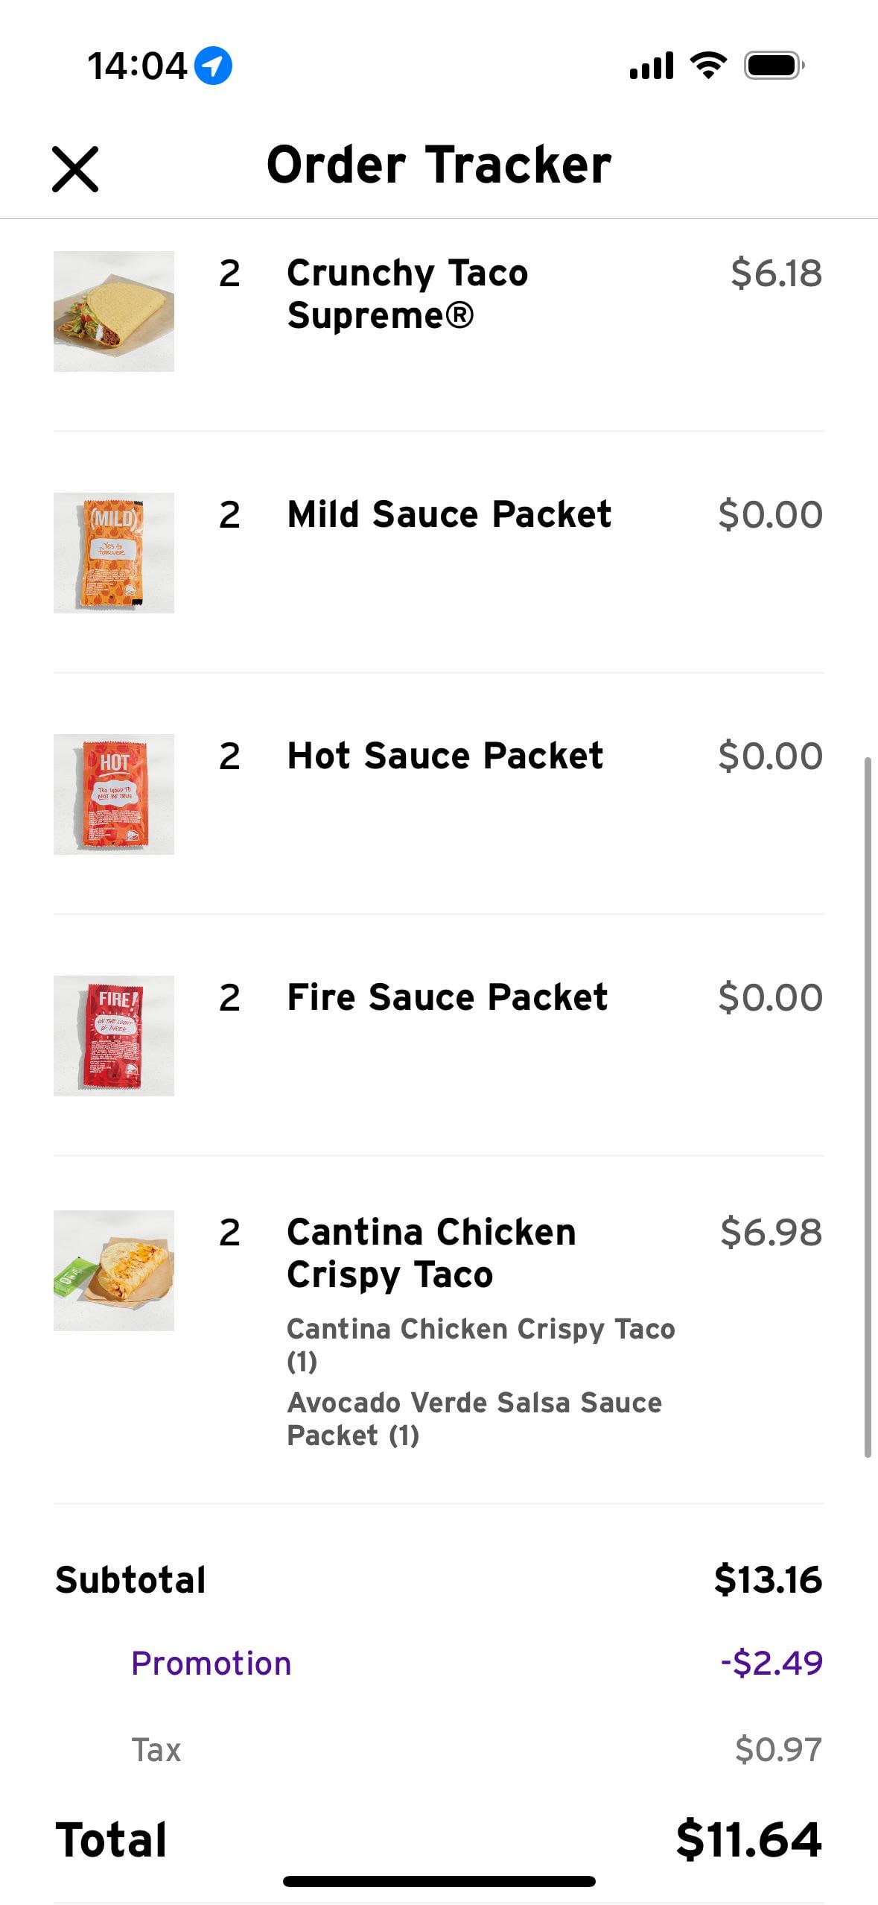Tap the Fire Sauce Packet image

pos(114,1036)
